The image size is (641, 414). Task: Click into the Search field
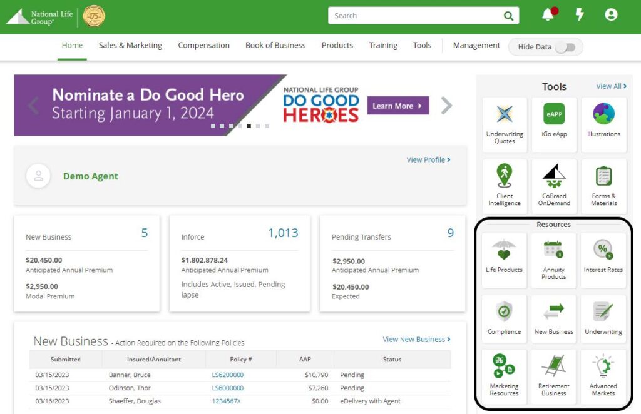pyautogui.click(x=416, y=16)
